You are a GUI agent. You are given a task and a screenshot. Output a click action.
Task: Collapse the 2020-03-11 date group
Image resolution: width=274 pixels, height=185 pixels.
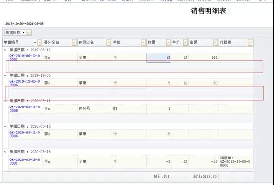(x=5, y=101)
